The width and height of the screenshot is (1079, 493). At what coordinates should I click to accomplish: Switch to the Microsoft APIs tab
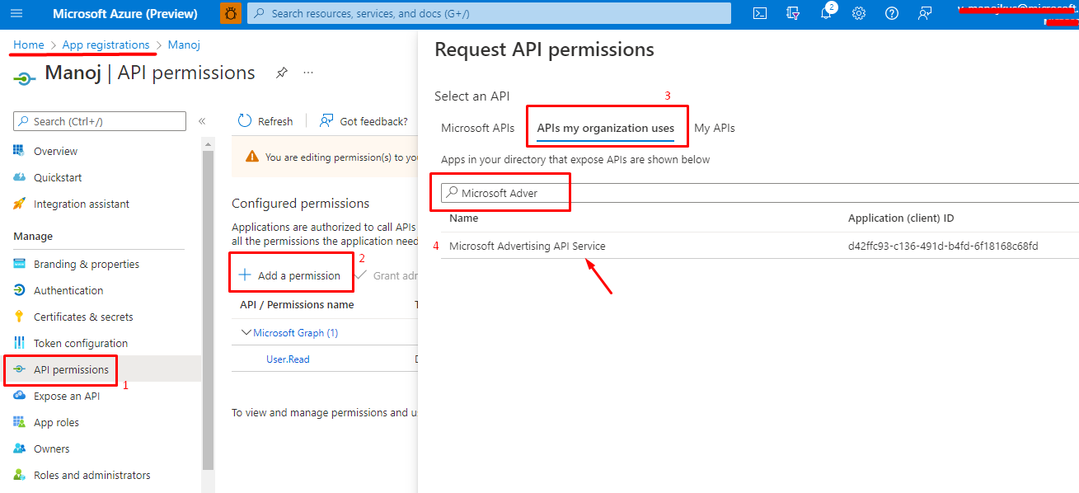pyautogui.click(x=477, y=128)
